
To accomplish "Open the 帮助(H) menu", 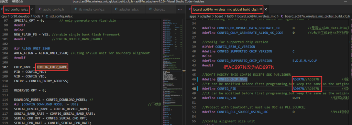I will (17, 2).
